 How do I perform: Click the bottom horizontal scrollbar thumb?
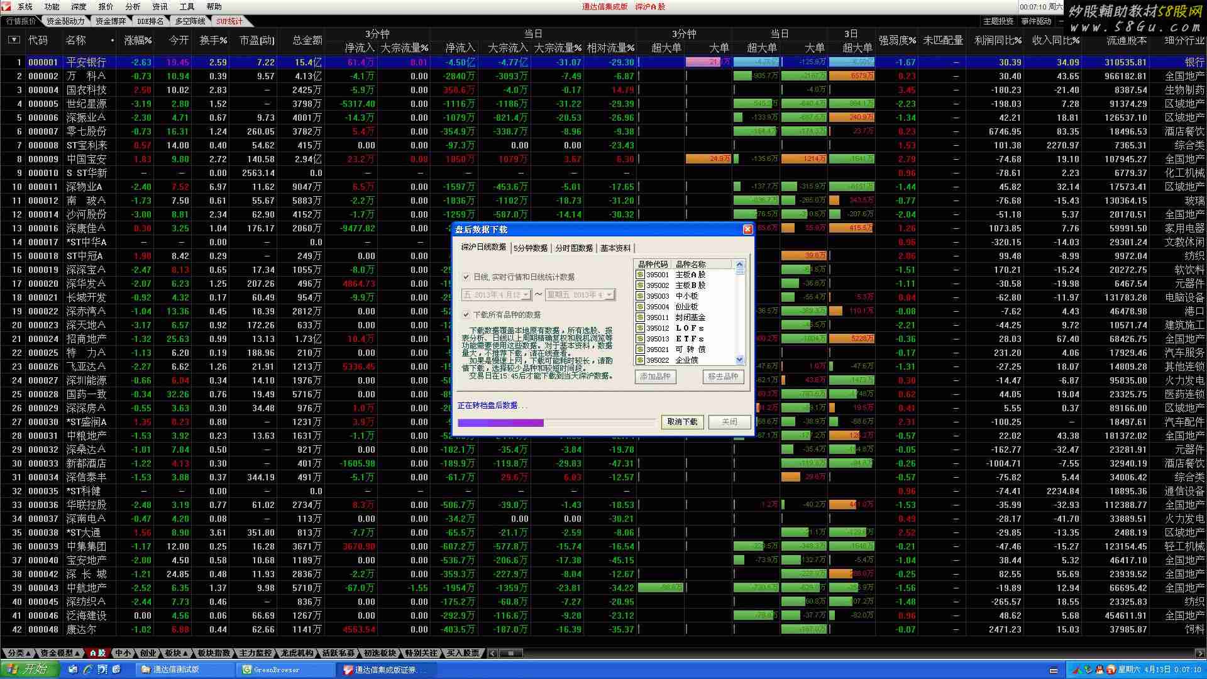point(512,653)
